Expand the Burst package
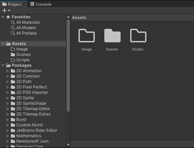This screenshot has height=148, width=194. pyautogui.click(x=8, y=120)
